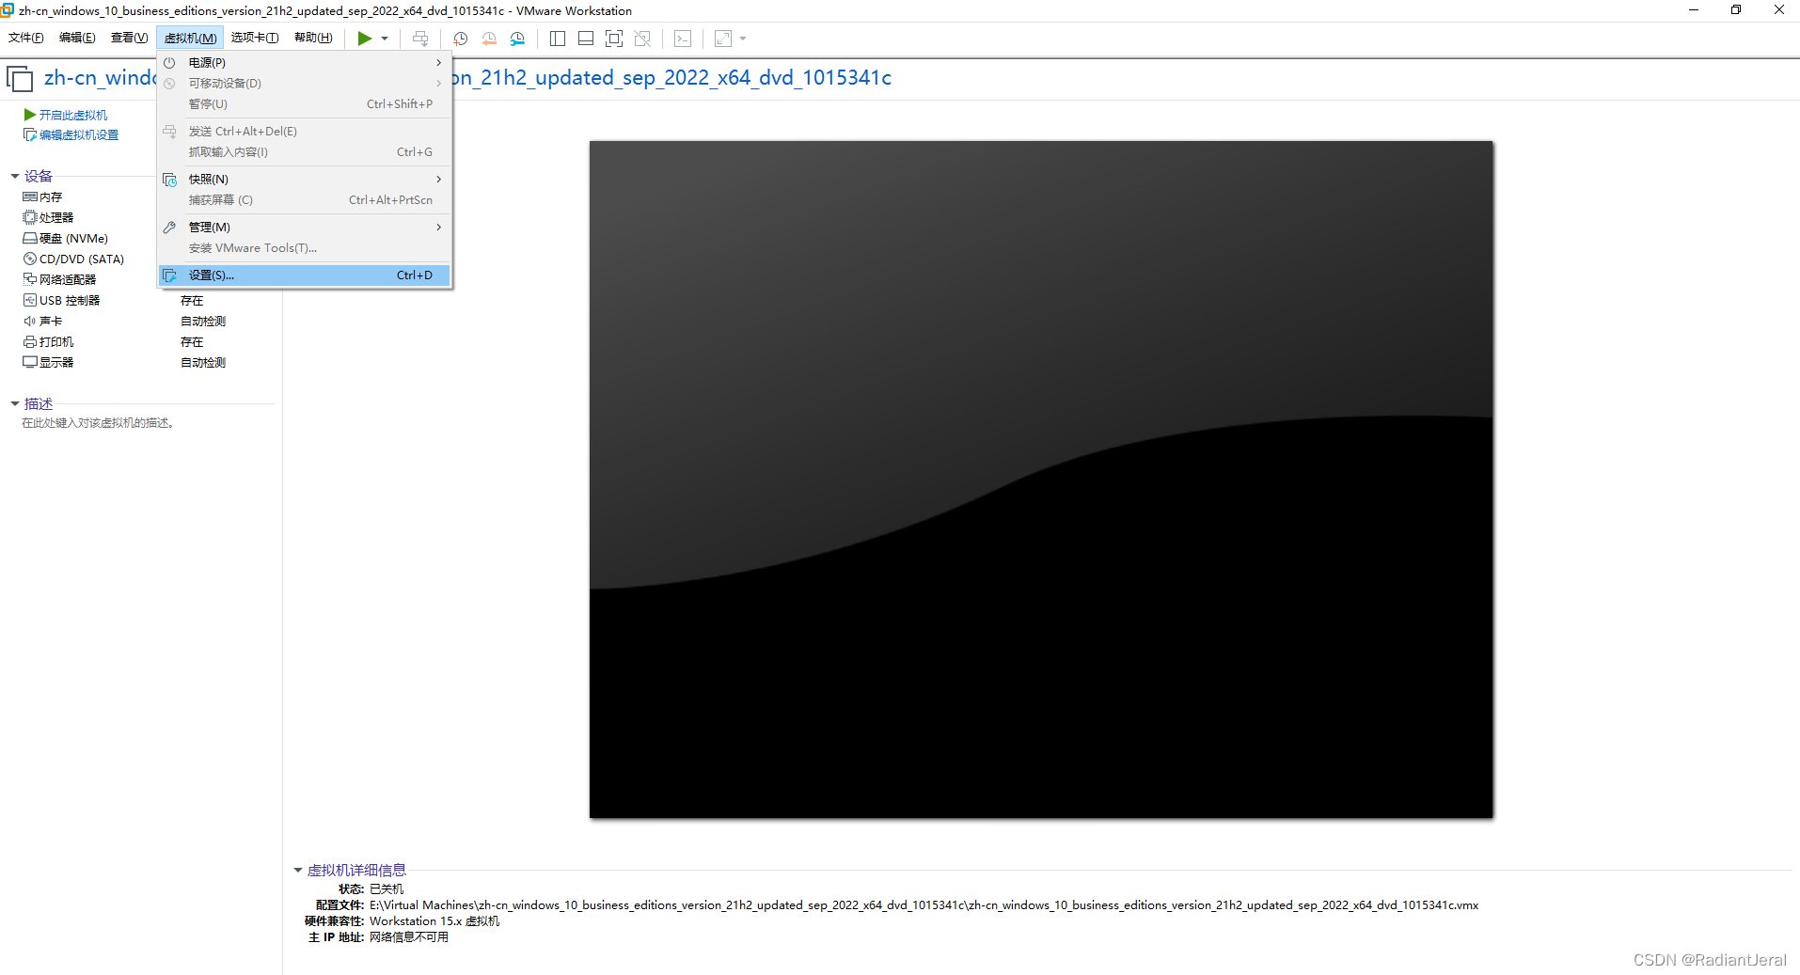Image resolution: width=1800 pixels, height=975 pixels.
Task: Click 开启此虚拟机 to start the machine
Action: click(x=72, y=114)
